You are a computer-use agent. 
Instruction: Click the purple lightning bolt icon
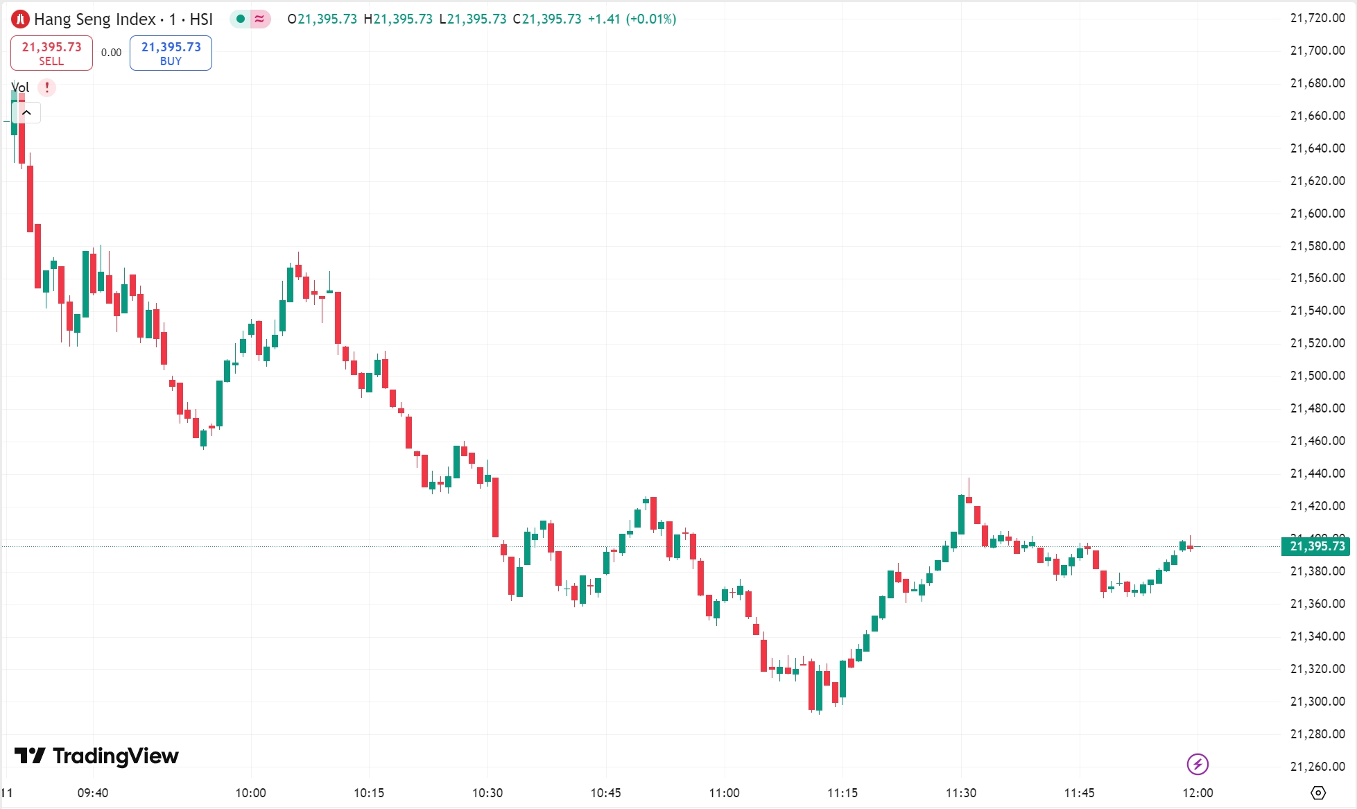click(x=1198, y=764)
